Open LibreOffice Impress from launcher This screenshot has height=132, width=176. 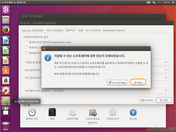click(6, 61)
